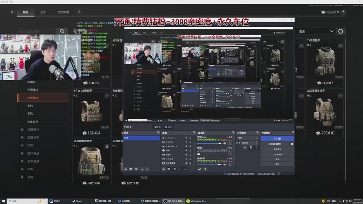This screenshot has height=204, width=363.
Task: Move the source down with the Sources panel arrow
Action: (x=185, y=169)
